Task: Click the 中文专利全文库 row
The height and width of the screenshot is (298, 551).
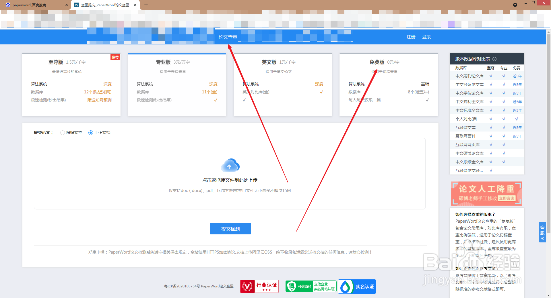Action: coord(487,102)
